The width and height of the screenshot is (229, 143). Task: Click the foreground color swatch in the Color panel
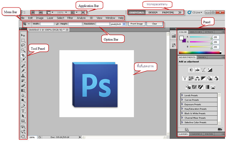[x=181, y=38]
